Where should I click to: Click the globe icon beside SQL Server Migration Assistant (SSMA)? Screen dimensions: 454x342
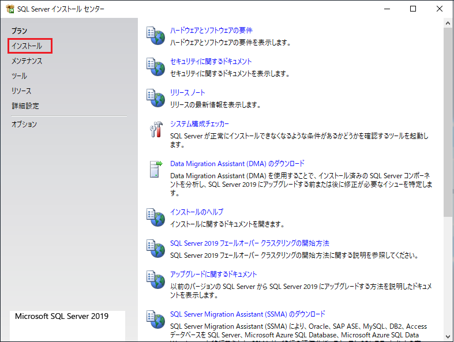pos(156,320)
